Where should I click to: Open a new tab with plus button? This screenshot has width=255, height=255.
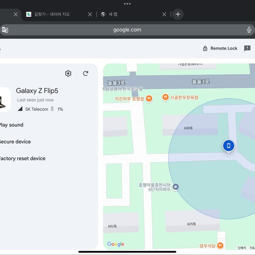(x=178, y=14)
